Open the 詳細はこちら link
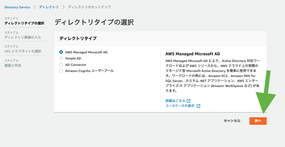 tap(175, 101)
